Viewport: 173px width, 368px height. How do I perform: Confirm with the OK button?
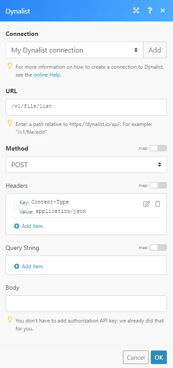tap(159, 357)
